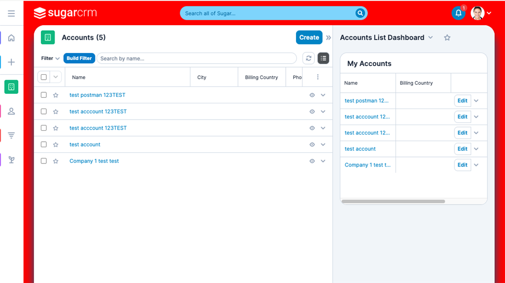Open the user avatar profile menu
The width and height of the screenshot is (505, 283).
480,14
